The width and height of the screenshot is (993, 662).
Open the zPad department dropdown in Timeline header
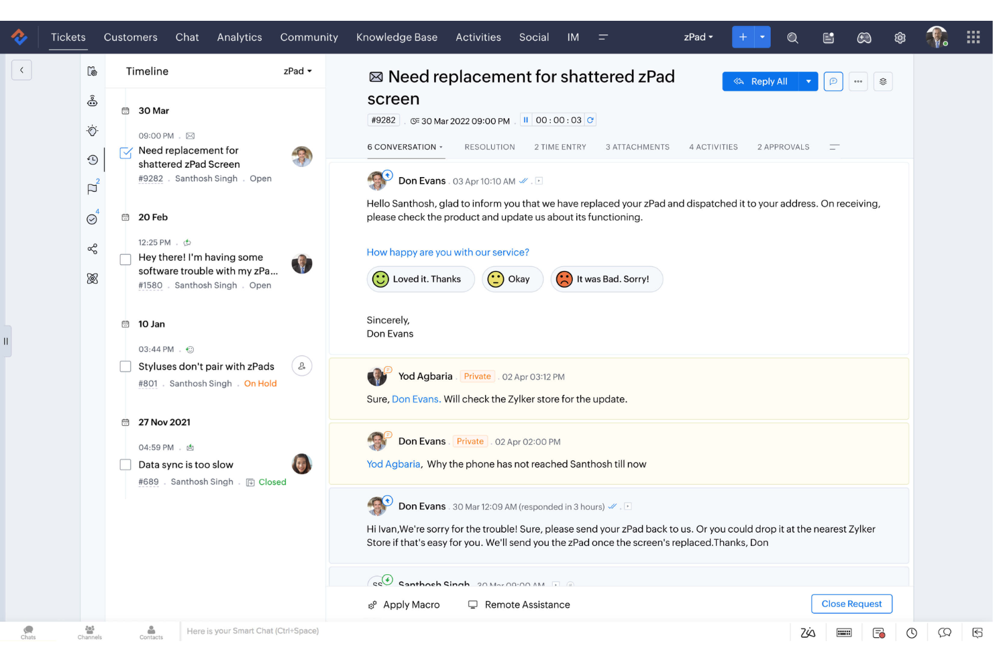(x=297, y=71)
